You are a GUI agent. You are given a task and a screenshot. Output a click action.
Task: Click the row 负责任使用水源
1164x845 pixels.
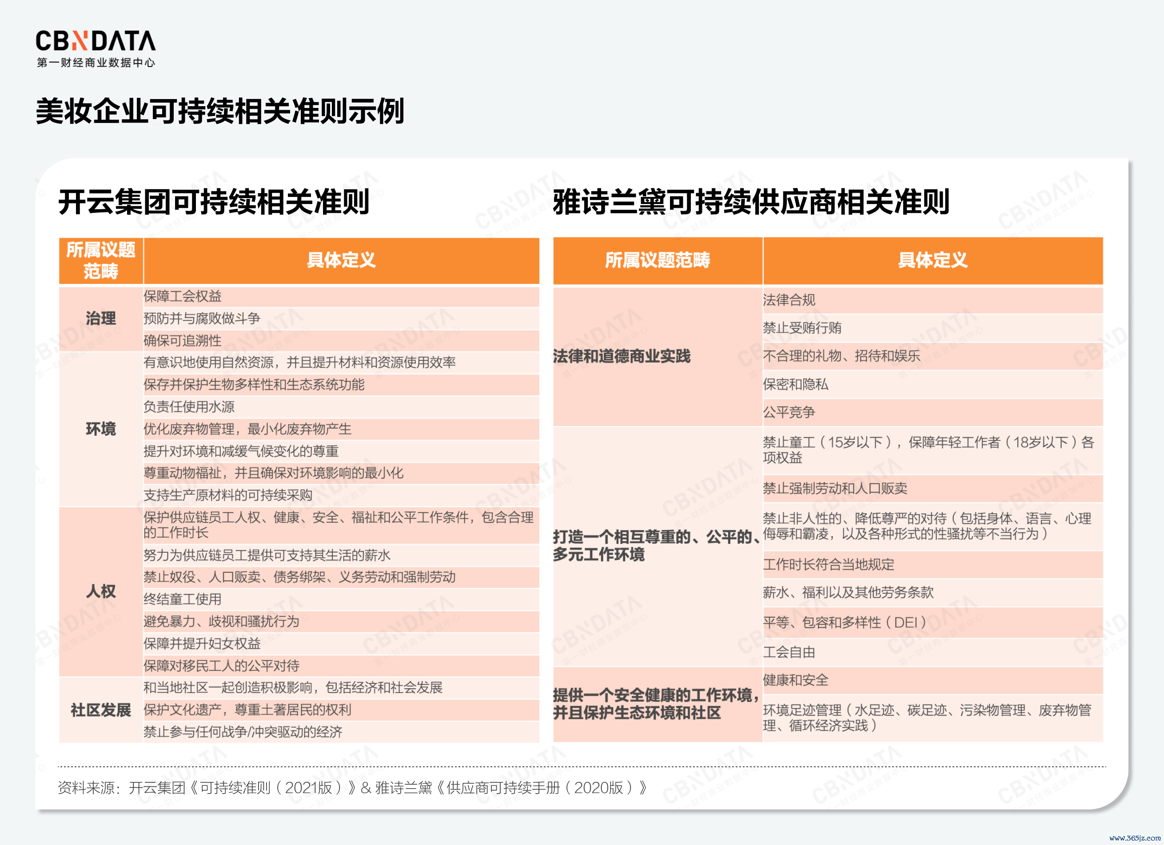pyautogui.click(x=189, y=407)
